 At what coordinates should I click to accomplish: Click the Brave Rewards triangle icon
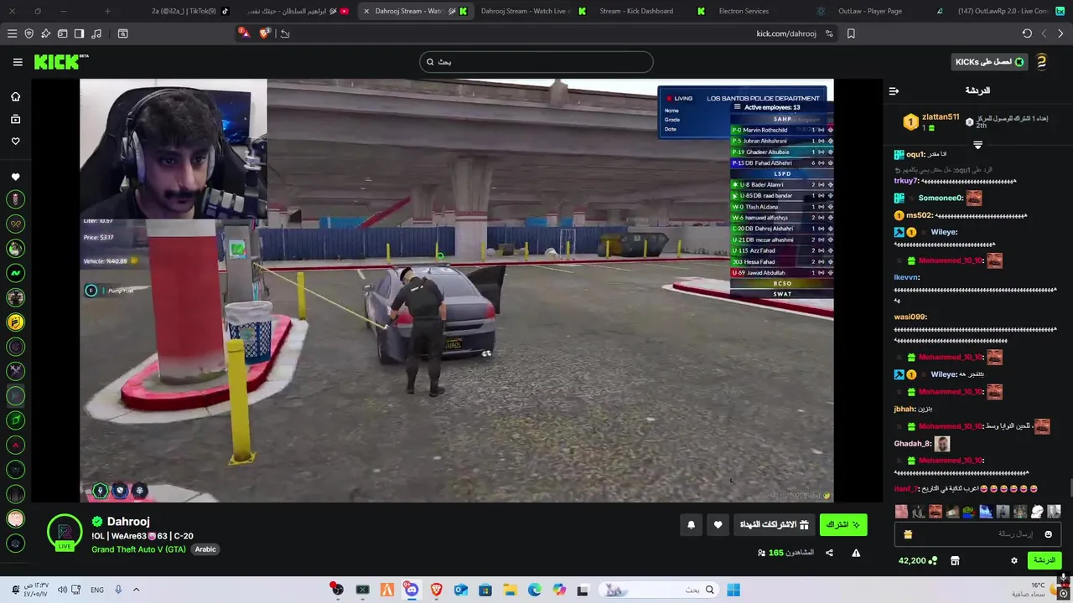[x=244, y=33]
